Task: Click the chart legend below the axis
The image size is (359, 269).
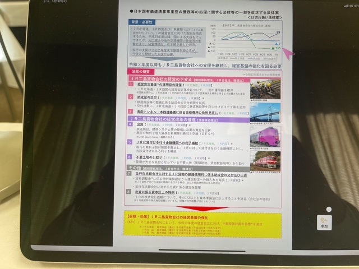Action: click(x=247, y=58)
